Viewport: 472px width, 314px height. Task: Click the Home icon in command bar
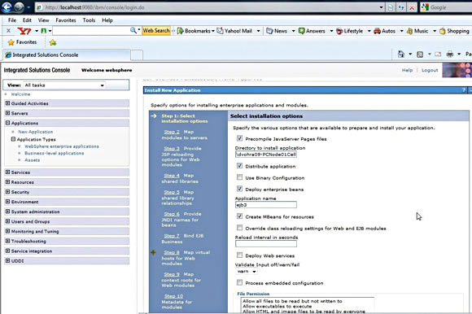point(401,55)
